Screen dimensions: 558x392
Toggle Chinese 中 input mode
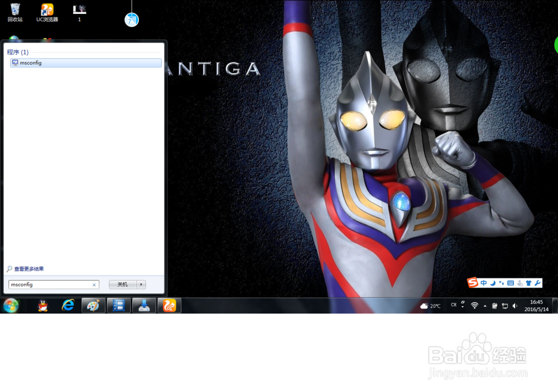tap(484, 283)
